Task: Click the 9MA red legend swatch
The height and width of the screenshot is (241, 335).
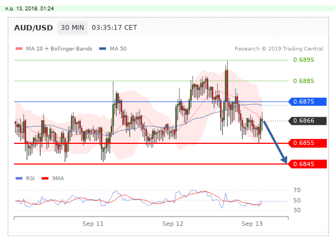Action: coord(45,178)
